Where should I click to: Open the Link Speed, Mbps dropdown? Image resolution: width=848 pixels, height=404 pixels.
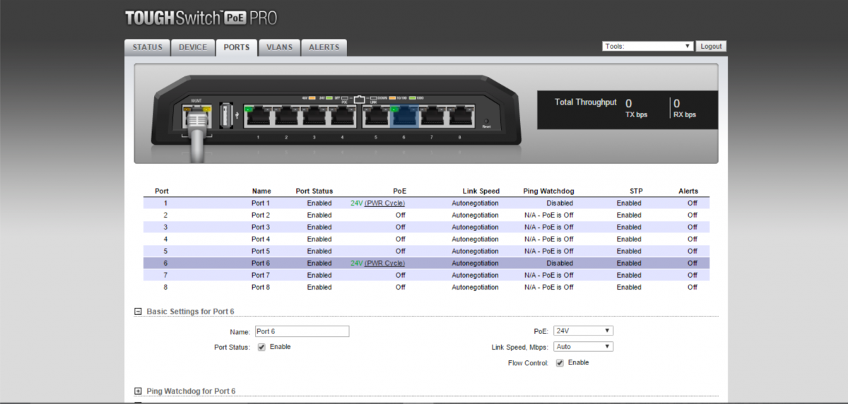point(584,347)
